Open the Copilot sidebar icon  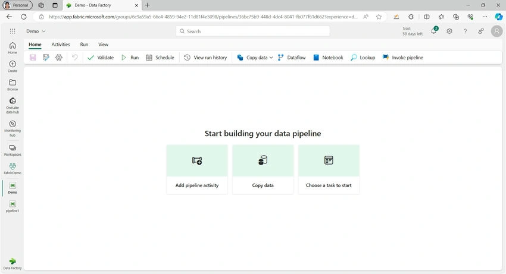(x=499, y=17)
